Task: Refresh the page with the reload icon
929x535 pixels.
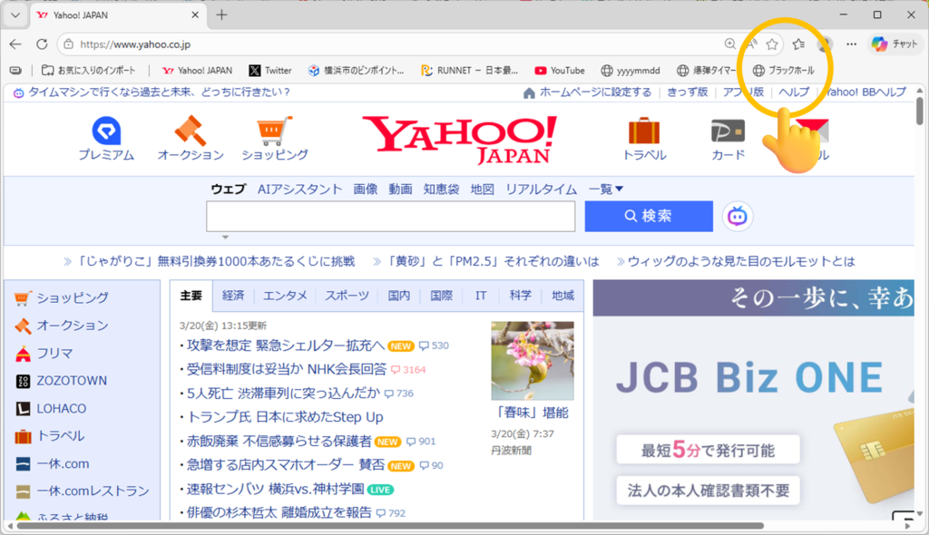Action: pos(42,44)
